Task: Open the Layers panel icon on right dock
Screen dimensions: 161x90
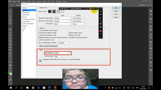Action: (x=151, y=48)
